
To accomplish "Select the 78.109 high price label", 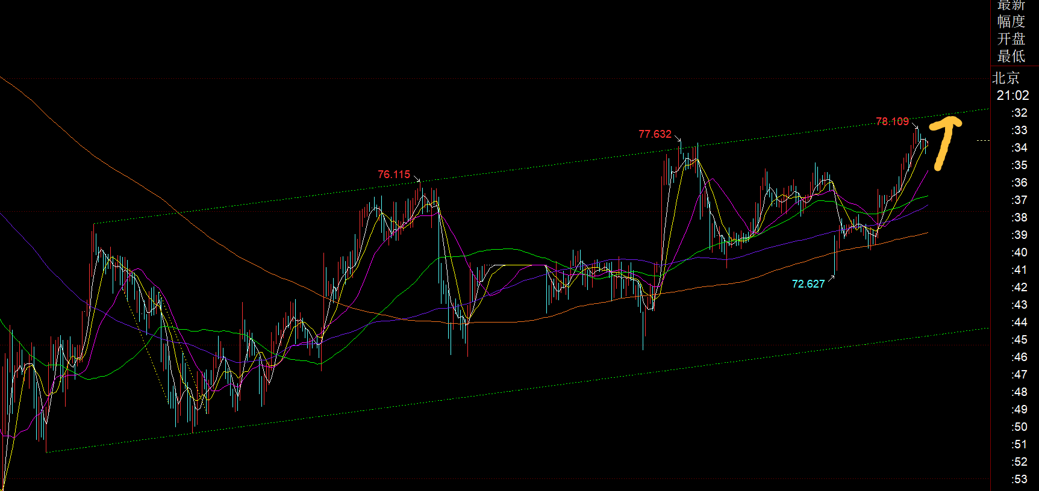I will click(x=892, y=122).
